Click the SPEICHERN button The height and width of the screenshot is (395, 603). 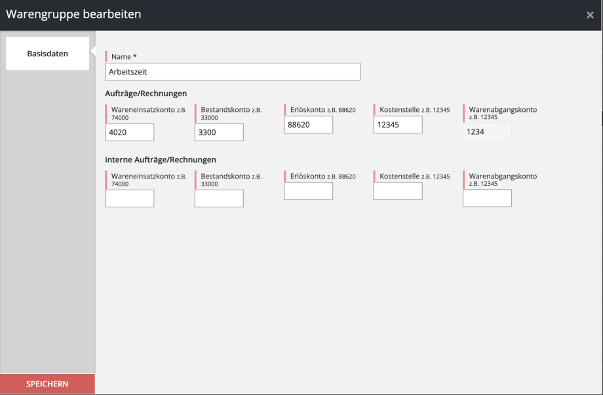tap(47, 384)
